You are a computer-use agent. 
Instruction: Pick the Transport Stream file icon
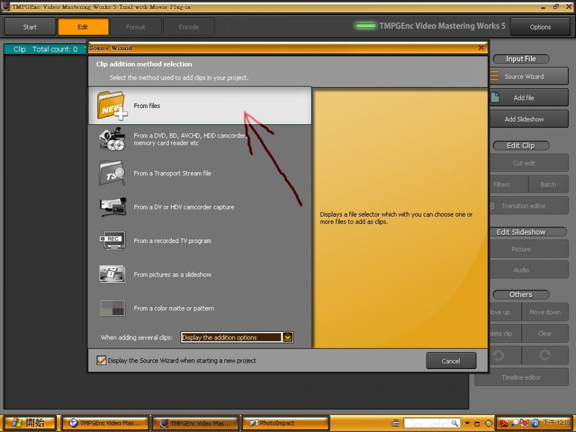click(112, 173)
